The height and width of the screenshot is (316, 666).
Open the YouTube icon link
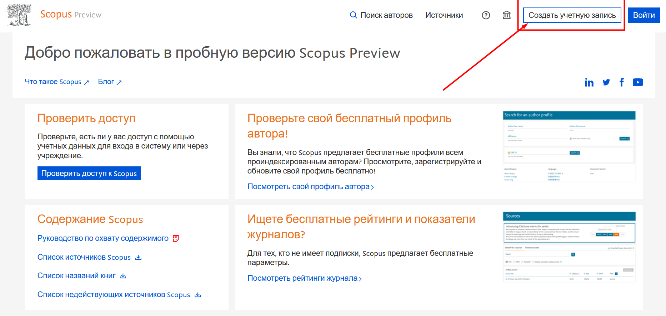[x=638, y=83]
